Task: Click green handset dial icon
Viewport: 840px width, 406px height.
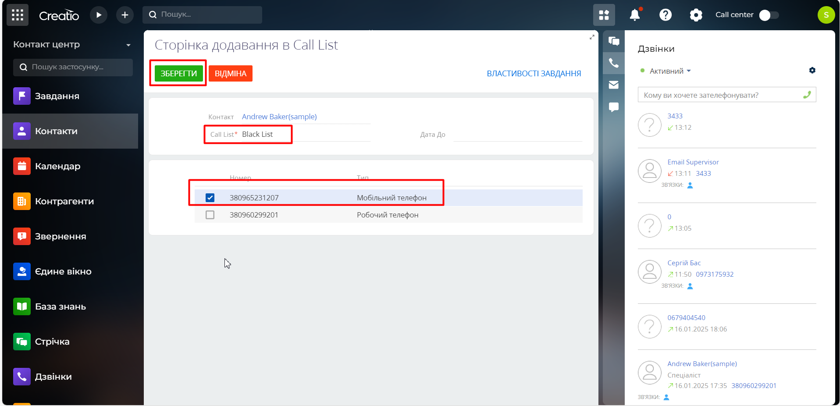Action: click(807, 95)
